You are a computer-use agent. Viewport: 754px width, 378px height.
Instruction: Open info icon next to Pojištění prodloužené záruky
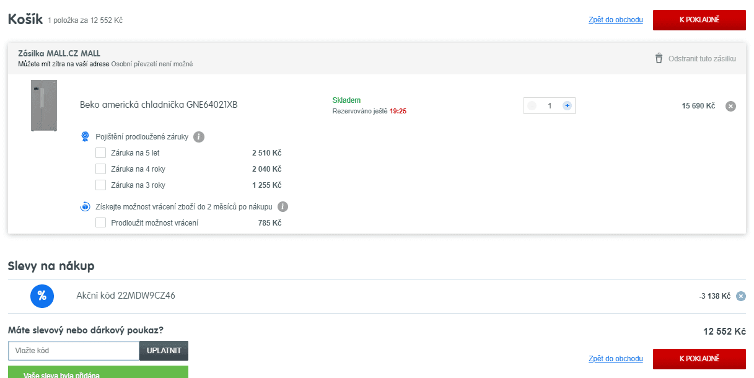(x=199, y=136)
